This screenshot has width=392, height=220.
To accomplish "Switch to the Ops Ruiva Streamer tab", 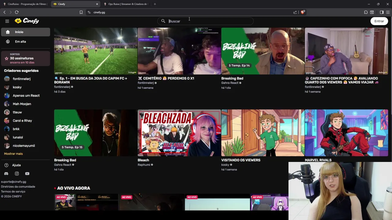I will pyautogui.click(x=126, y=4).
